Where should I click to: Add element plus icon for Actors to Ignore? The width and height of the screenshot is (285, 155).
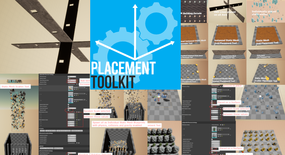pyautogui.click(x=77, y=143)
